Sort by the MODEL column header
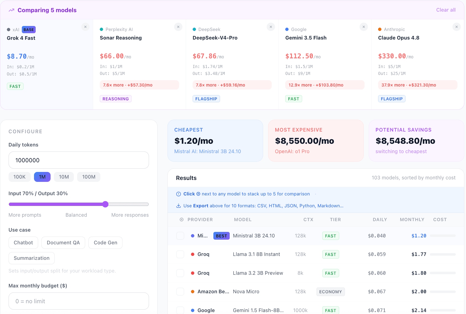Image resolution: width=466 pixels, height=314 pixels. click(x=243, y=219)
